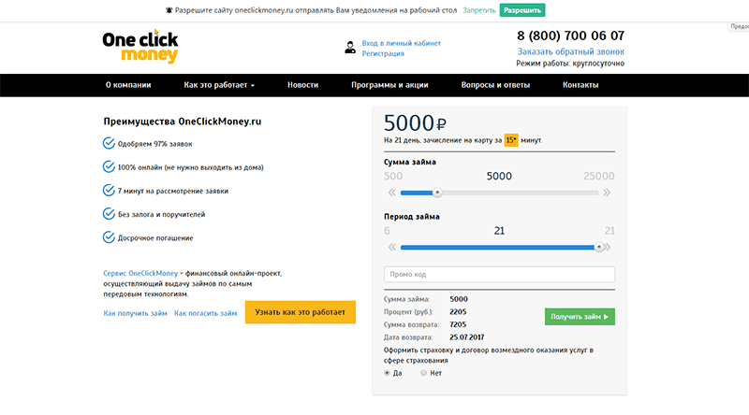Increase loan period with right double arrow
The image size is (749, 415).
tap(608, 247)
